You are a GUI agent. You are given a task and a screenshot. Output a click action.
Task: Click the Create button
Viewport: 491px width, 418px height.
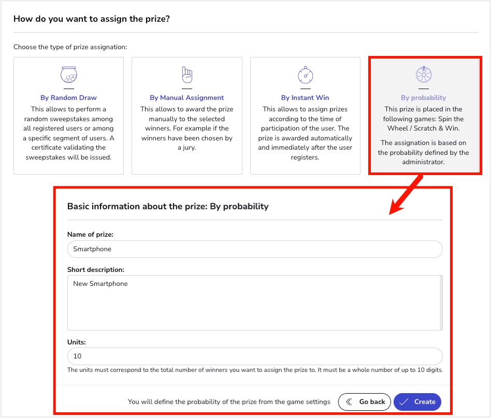(417, 402)
